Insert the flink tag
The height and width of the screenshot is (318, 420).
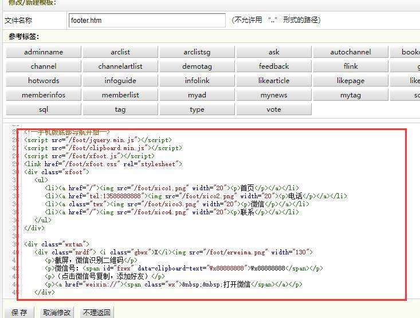(351, 66)
